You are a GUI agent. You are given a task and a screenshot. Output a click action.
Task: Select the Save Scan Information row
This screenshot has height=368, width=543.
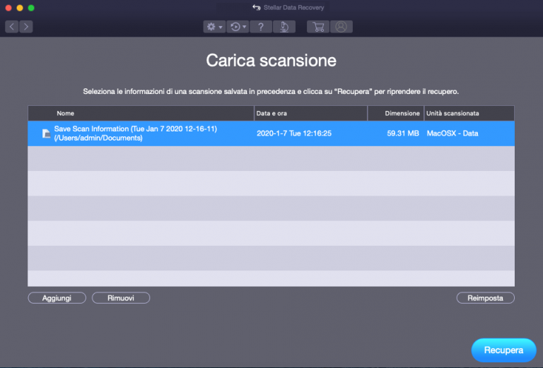coord(141,133)
